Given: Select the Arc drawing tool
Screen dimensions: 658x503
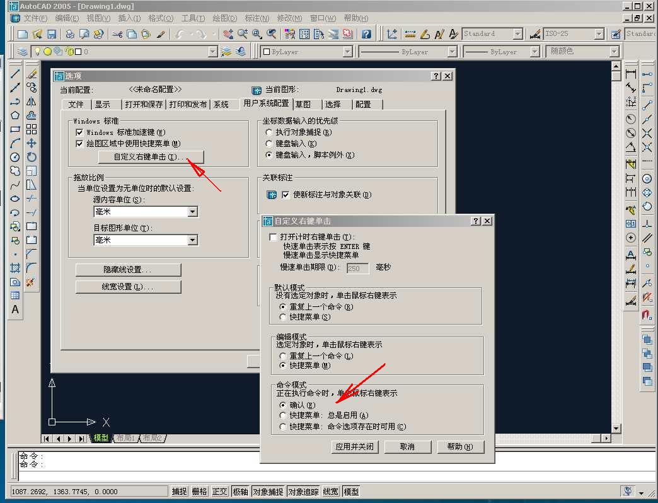Looking at the screenshot, I should point(15,143).
